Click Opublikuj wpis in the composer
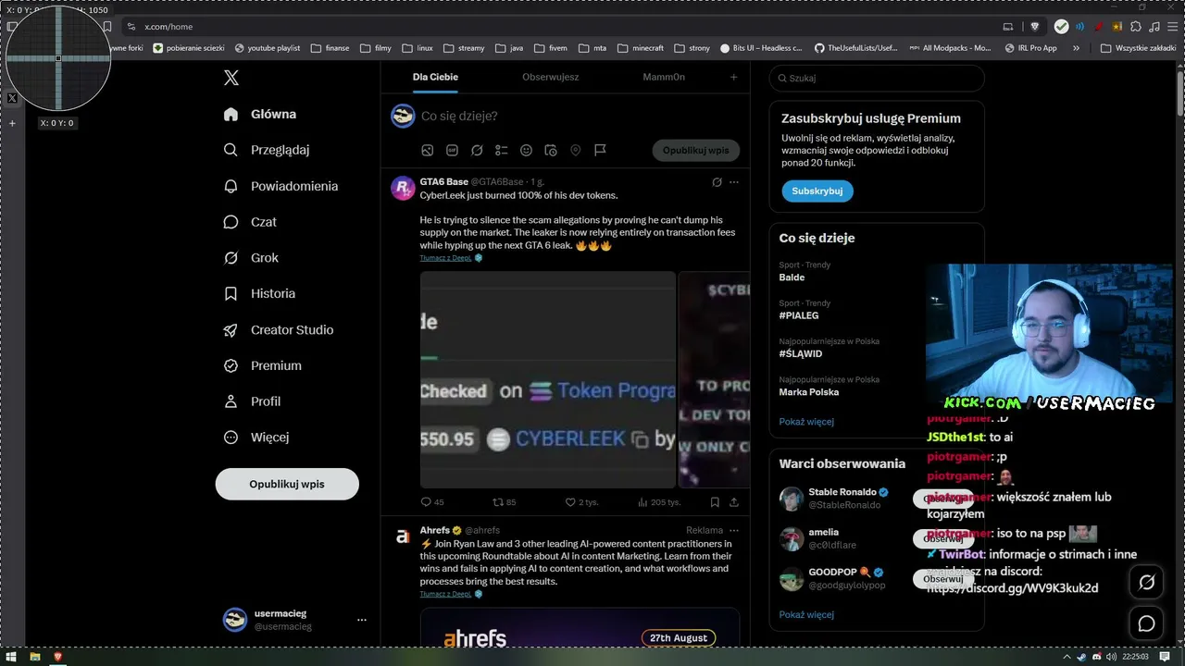The image size is (1185, 666). [x=695, y=150]
